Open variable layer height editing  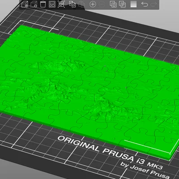coord(133,4)
